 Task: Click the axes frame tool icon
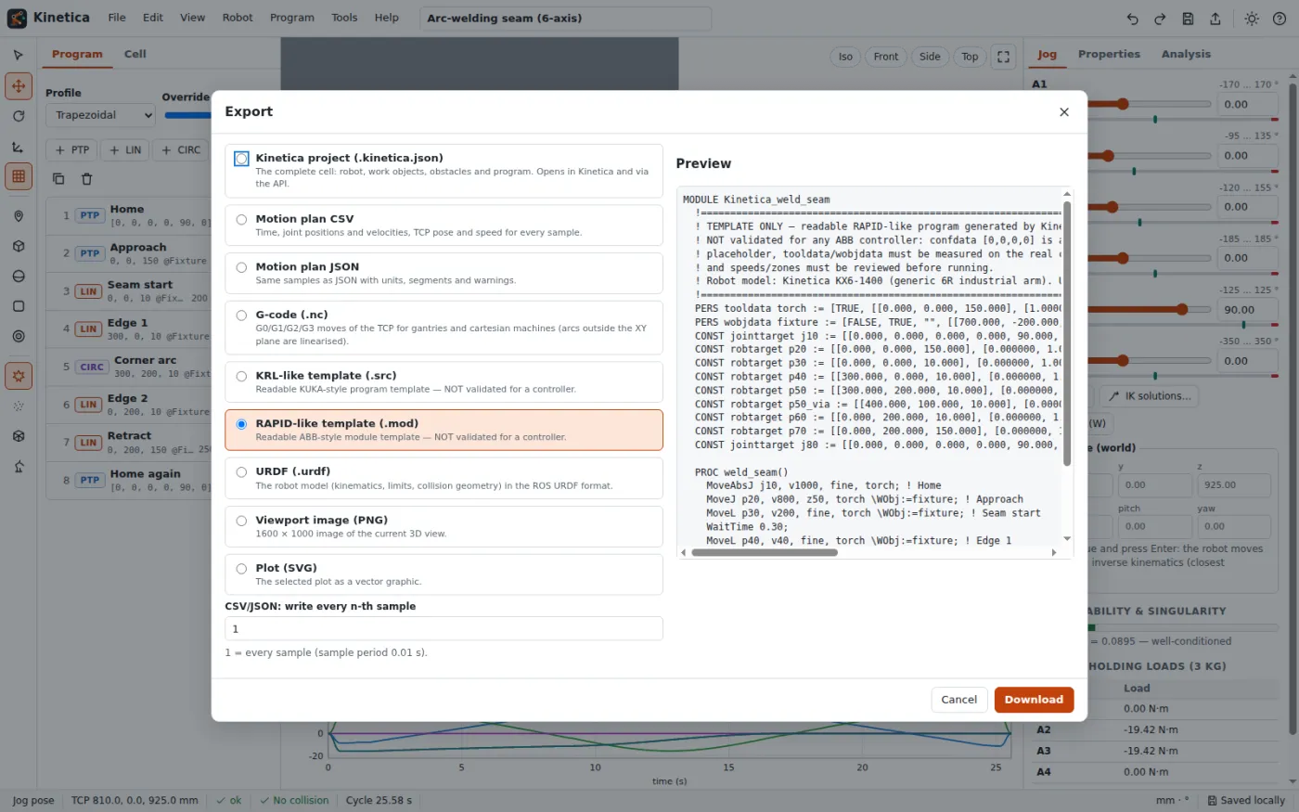click(18, 147)
